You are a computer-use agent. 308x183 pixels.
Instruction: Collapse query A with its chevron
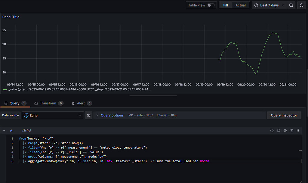click(x=4, y=130)
